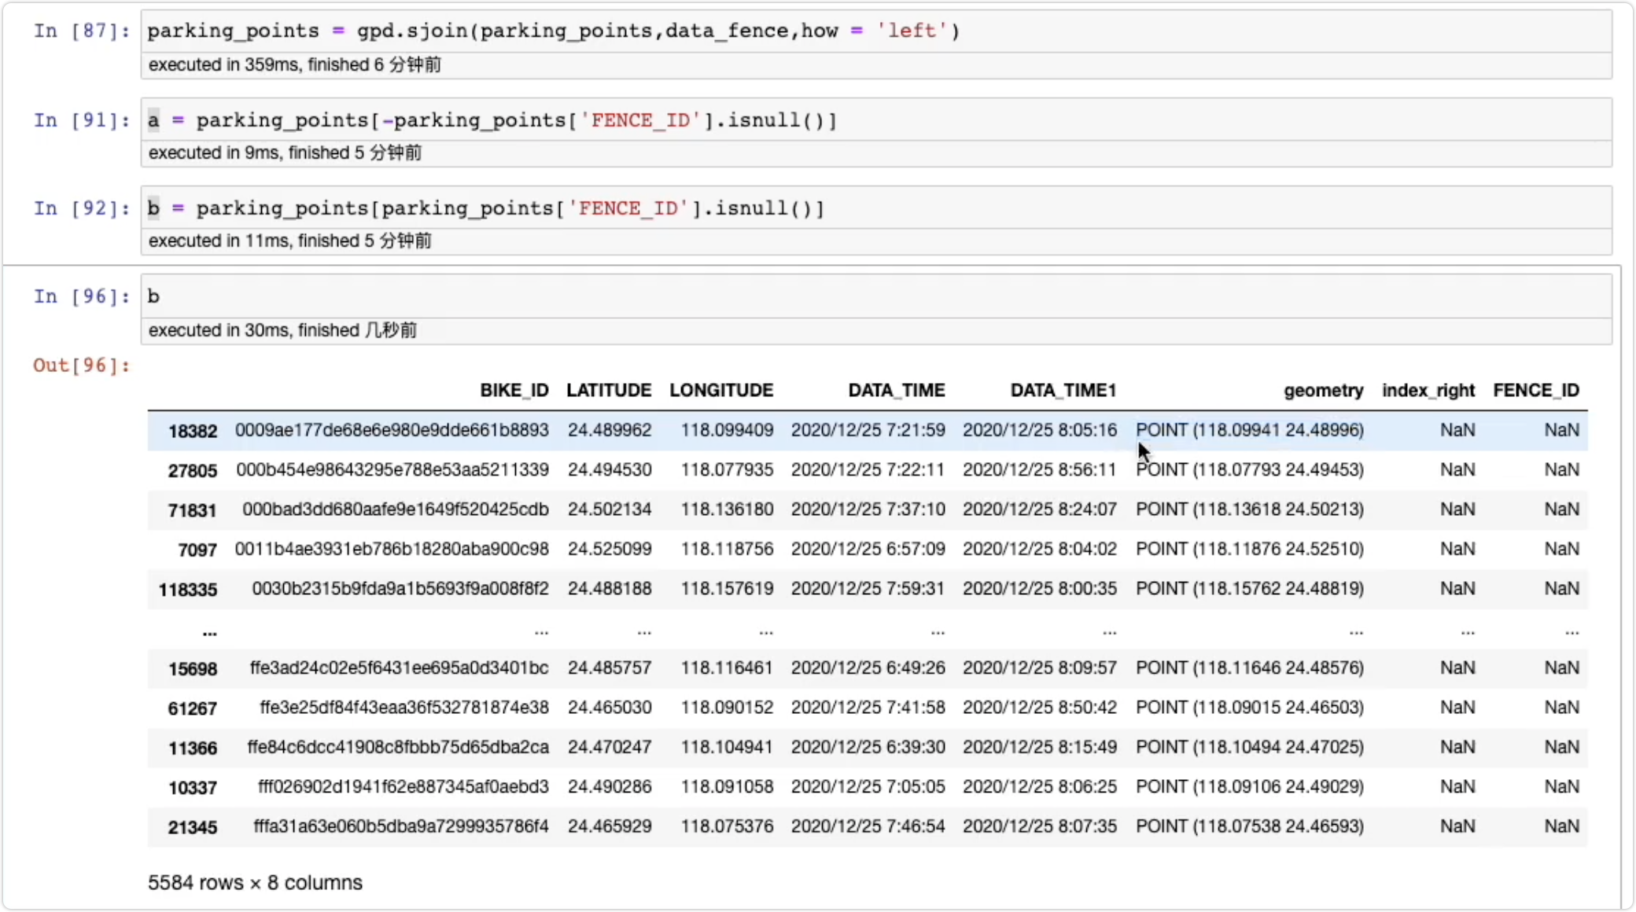Image resolution: width=1636 pixels, height=912 pixels.
Task: Click the 5584 rows × 8 columns summary
Action: [255, 883]
